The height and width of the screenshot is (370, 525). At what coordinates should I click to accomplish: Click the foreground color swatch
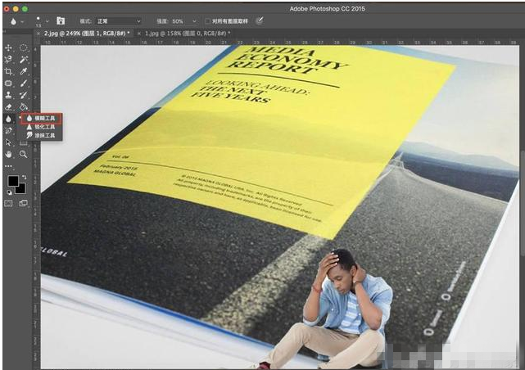point(13,181)
